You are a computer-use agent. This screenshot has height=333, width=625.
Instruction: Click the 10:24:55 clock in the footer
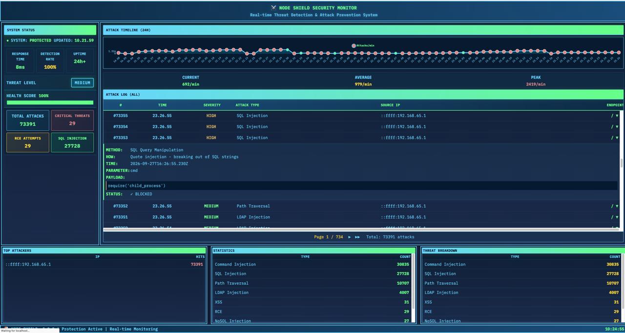coord(614,329)
